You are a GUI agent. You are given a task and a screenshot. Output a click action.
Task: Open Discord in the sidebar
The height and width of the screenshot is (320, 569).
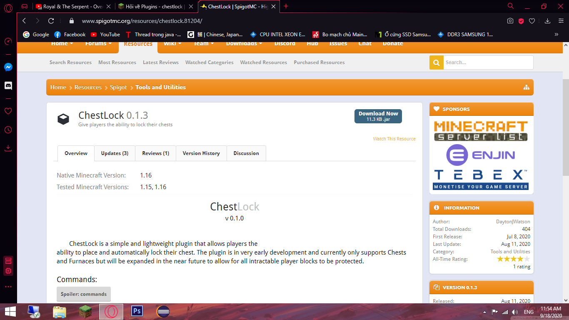point(8,85)
